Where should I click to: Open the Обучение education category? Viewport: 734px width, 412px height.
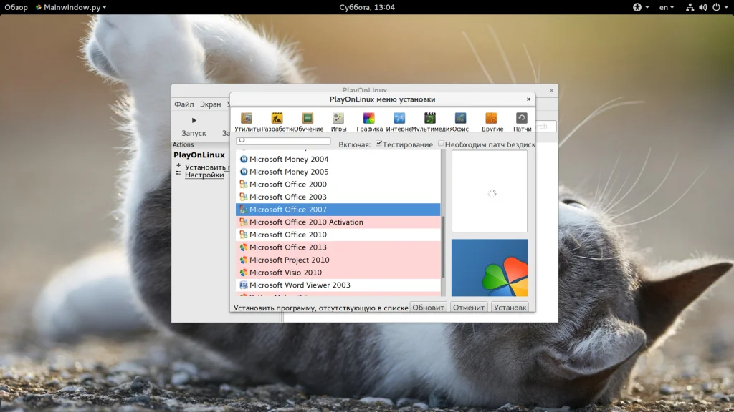308,119
